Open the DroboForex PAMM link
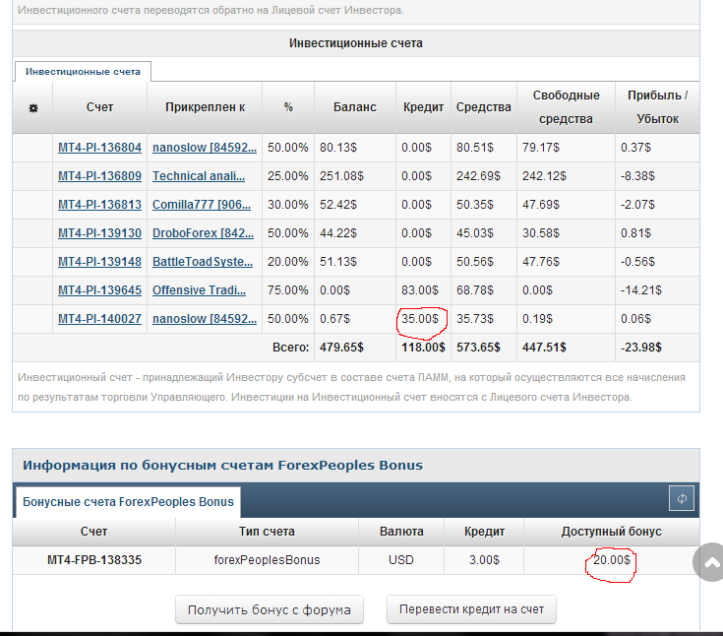This screenshot has width=723, height=636. pyautogui.click(x=203, y=233)
